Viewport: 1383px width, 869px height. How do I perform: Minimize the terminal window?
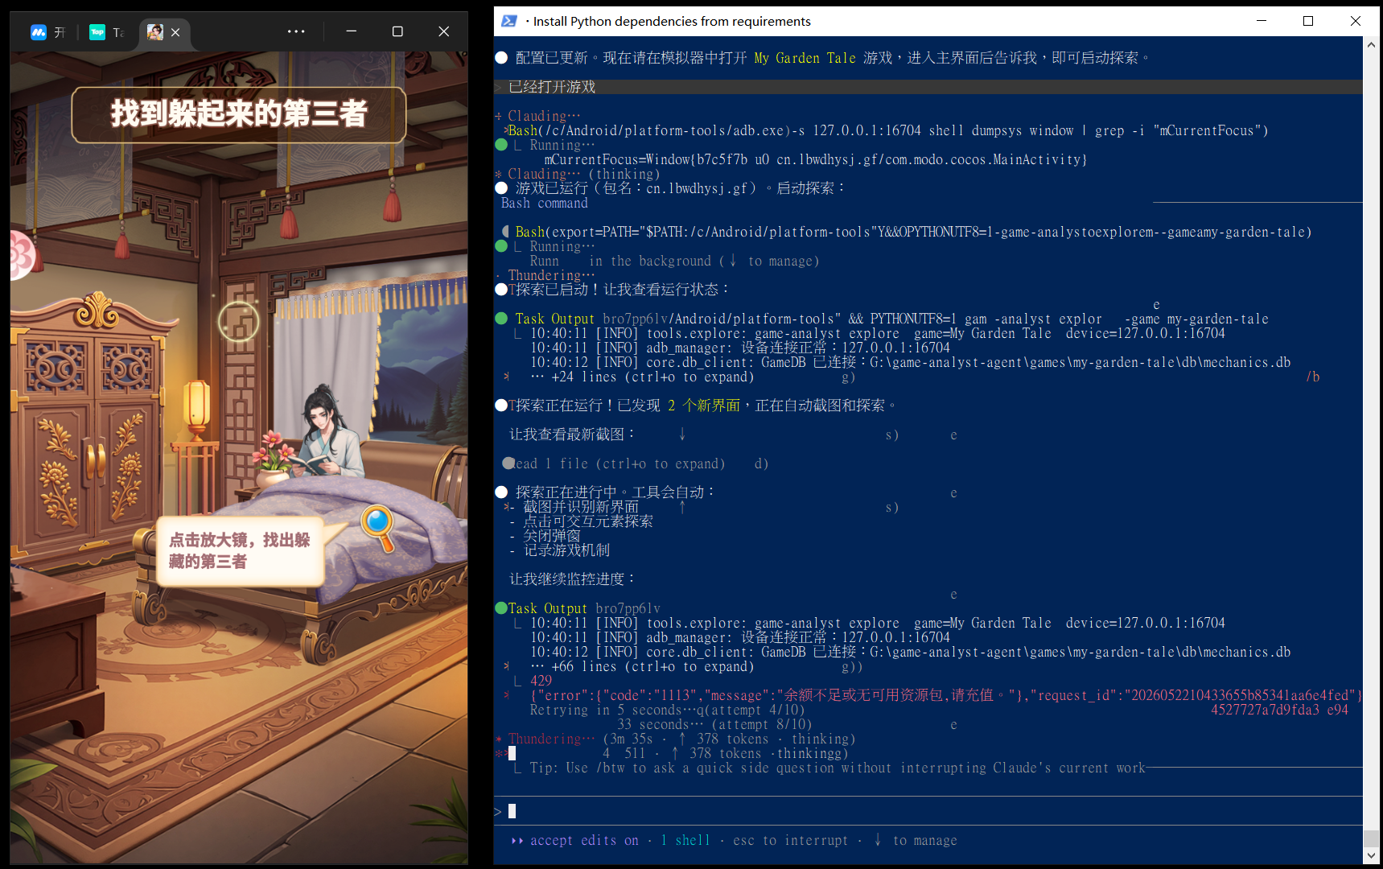pos(1262,21)
